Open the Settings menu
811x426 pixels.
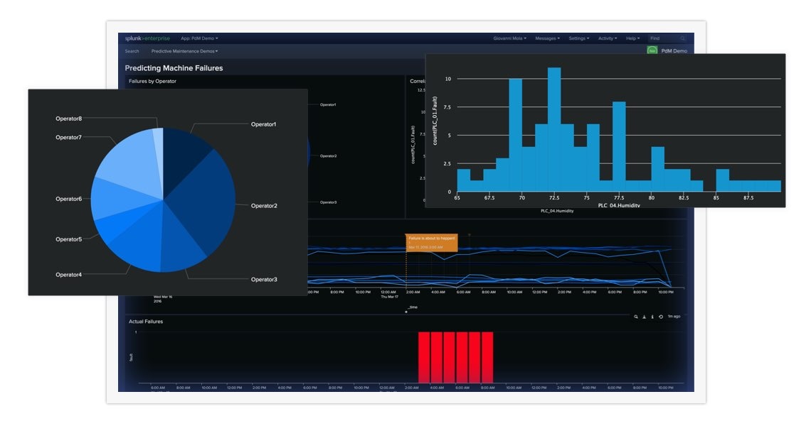[x=578, y=38]
